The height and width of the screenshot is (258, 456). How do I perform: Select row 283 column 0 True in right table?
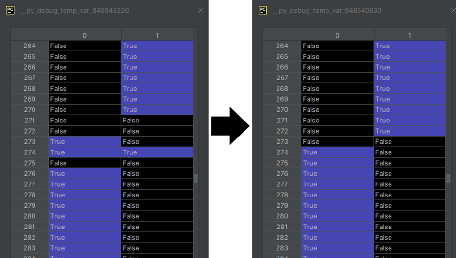[x=337, y=248]
